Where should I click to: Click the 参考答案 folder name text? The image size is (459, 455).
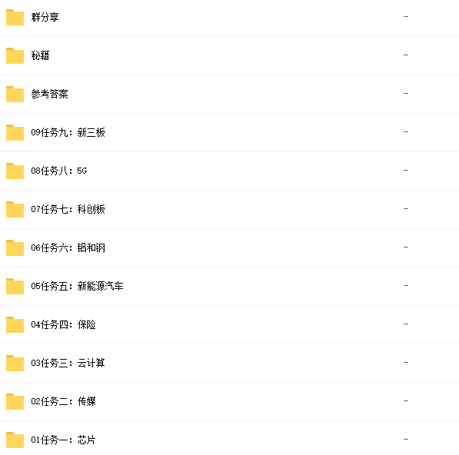(x=49, y=94)
